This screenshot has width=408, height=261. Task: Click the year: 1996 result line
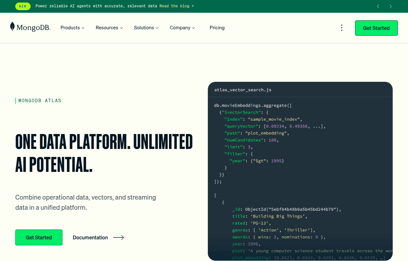click(246, 244)
